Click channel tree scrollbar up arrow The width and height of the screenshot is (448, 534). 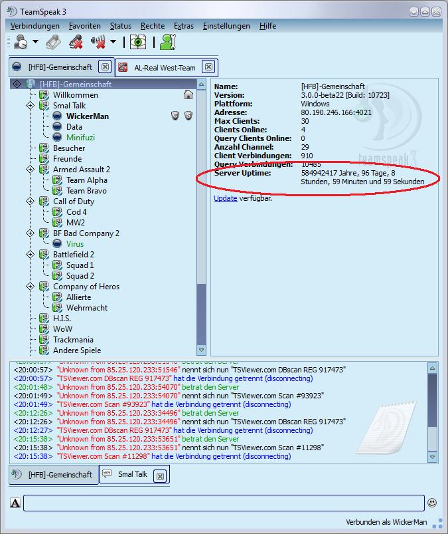(201, 84)
